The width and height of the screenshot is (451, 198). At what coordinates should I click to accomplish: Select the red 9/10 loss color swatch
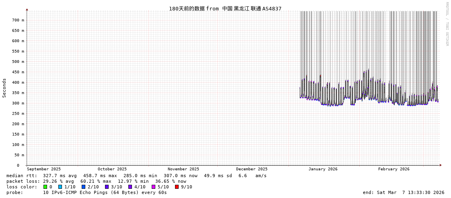177,187
